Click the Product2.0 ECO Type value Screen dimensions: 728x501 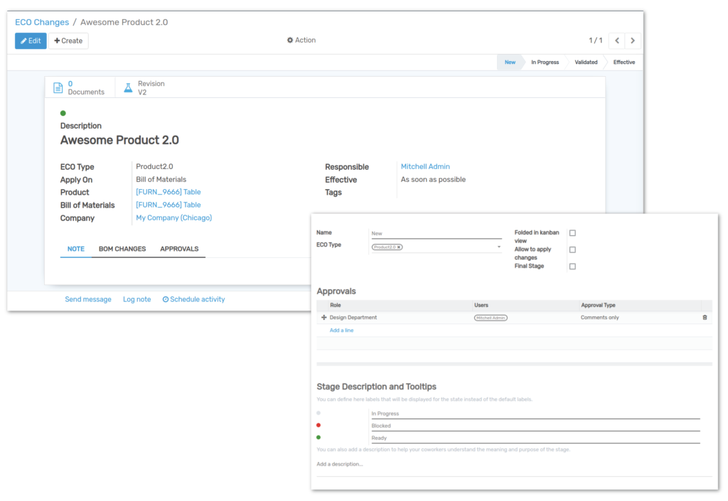tap(154, 166)
